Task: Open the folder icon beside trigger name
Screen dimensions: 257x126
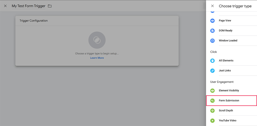Action: click(x=50, y=6)
